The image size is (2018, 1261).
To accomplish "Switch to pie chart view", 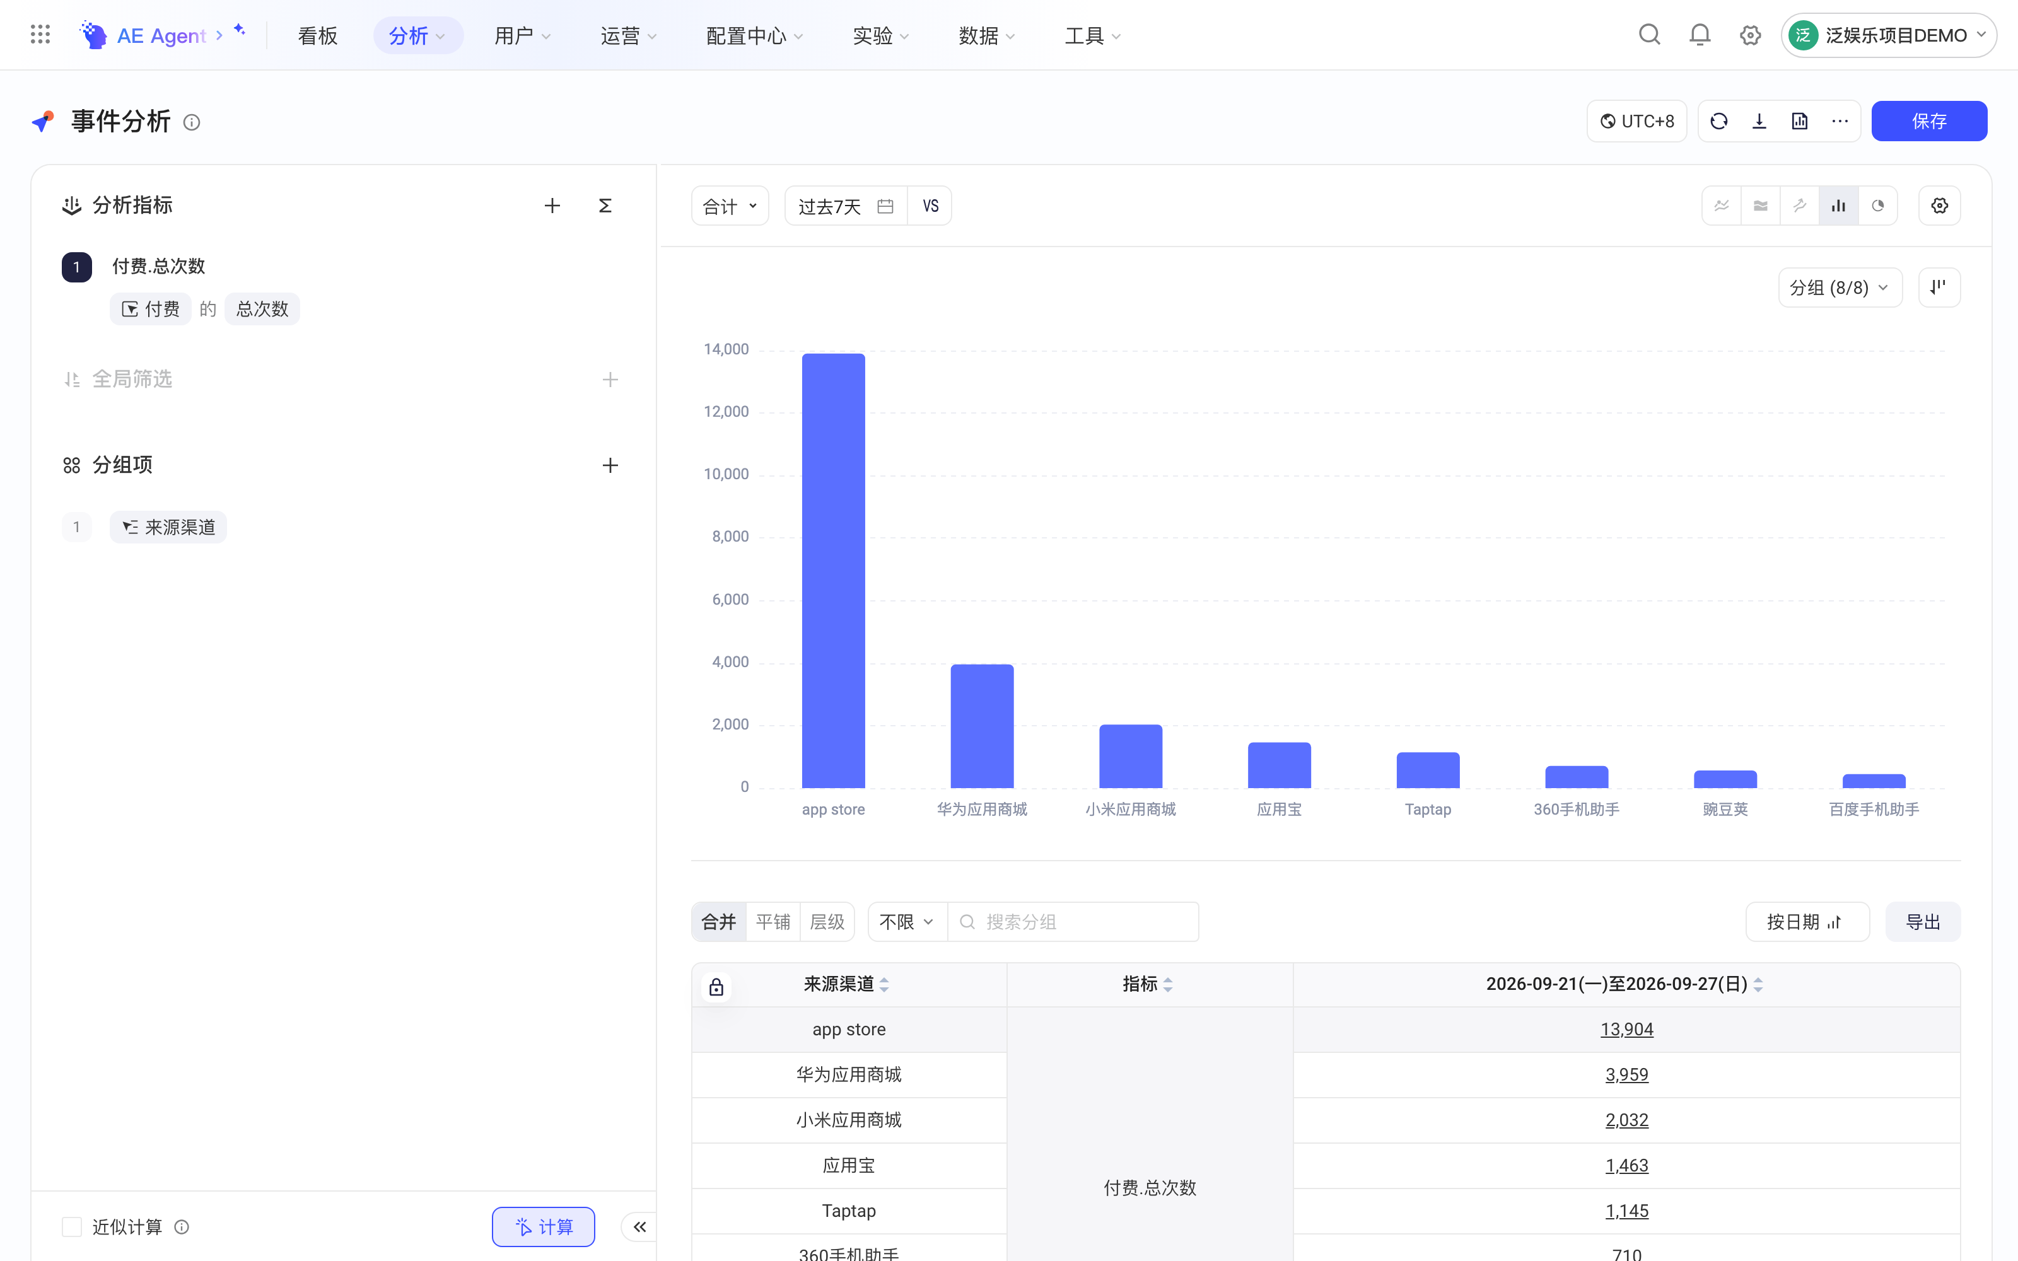I will [x=1878, y=206].
